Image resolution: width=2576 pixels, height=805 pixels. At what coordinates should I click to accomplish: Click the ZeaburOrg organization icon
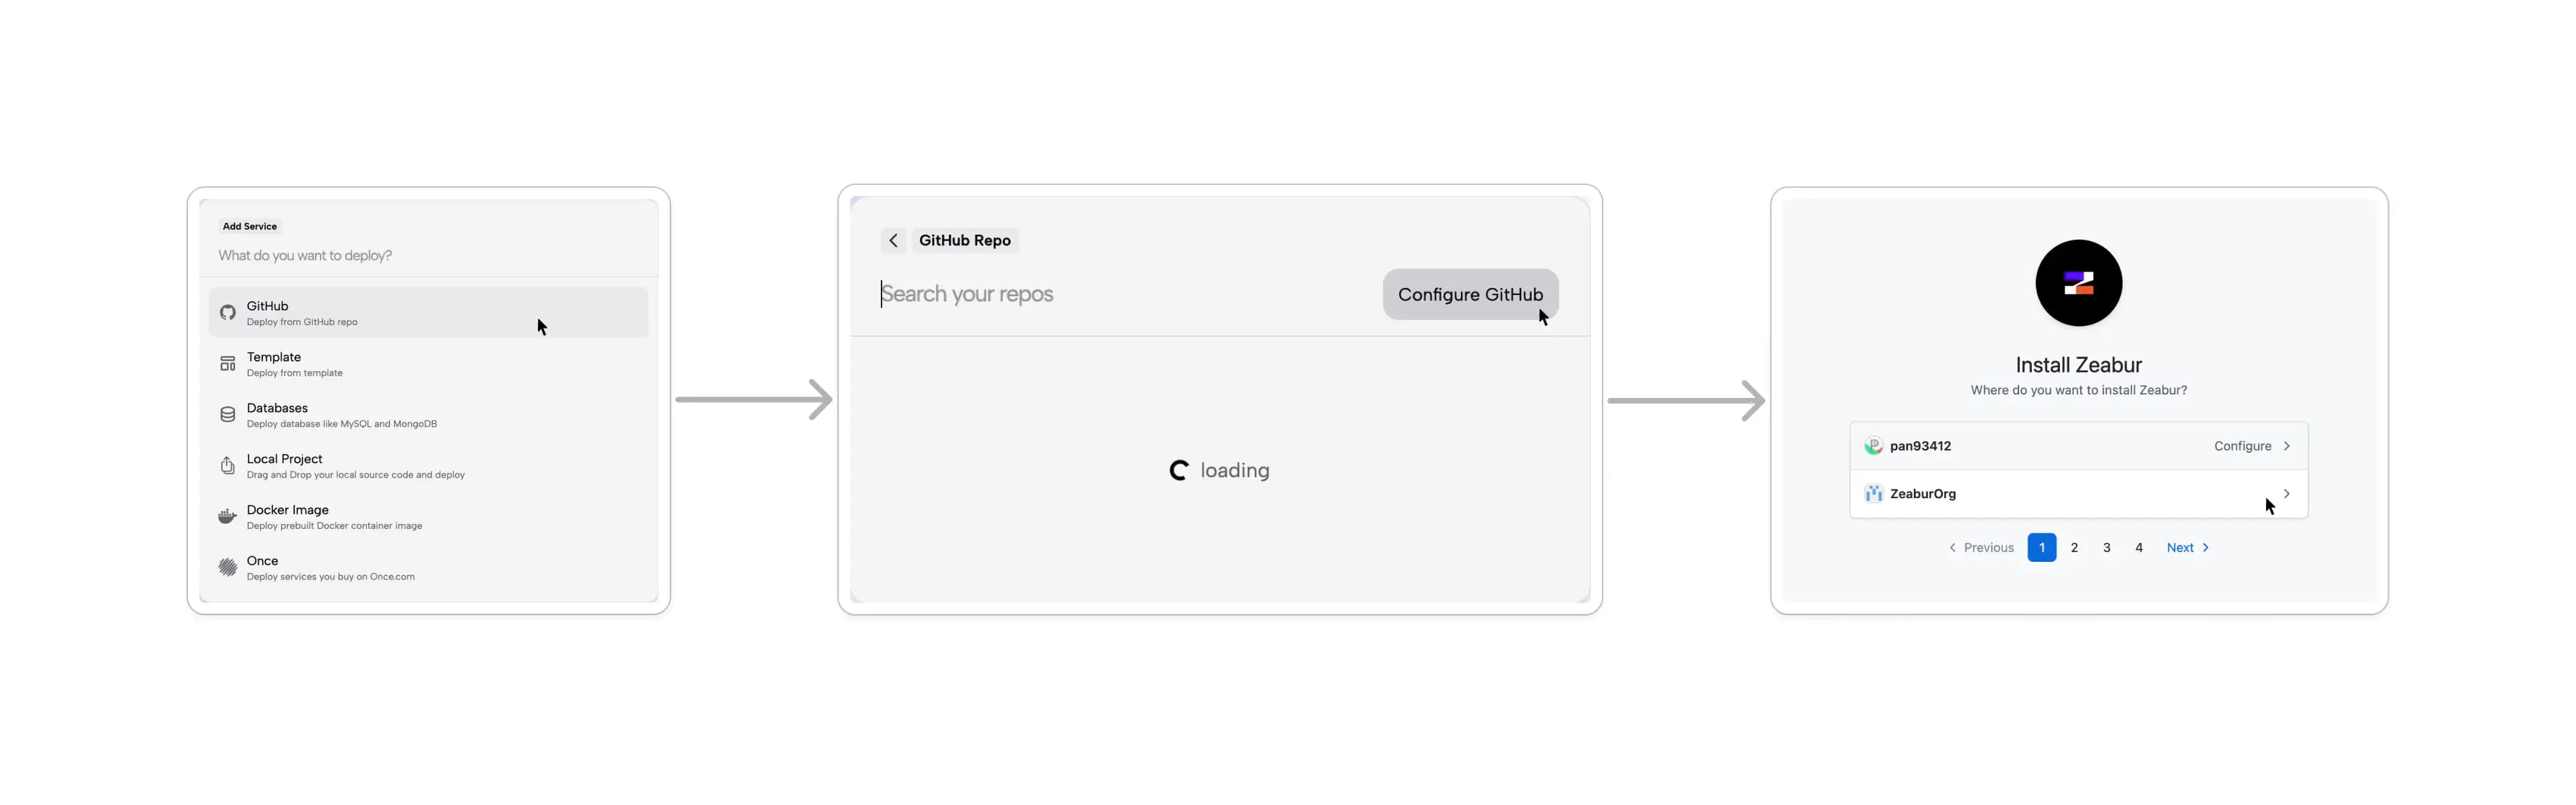pos(1873,493)
